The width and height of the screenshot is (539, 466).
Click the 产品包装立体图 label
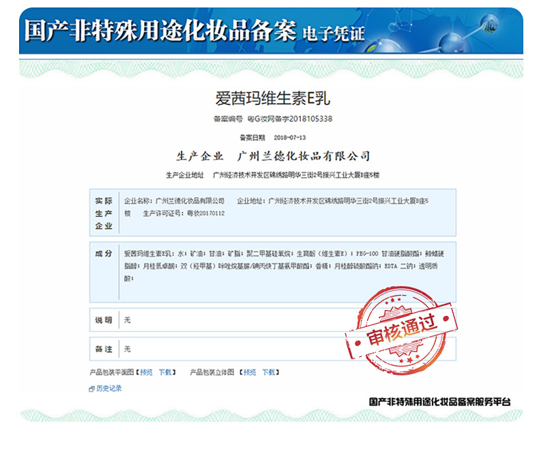pos(212,372)
